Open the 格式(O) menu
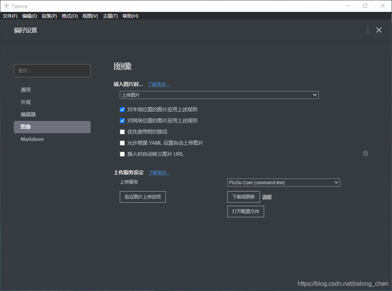Viewport: 392px width, 291px height. click(70, 16)
